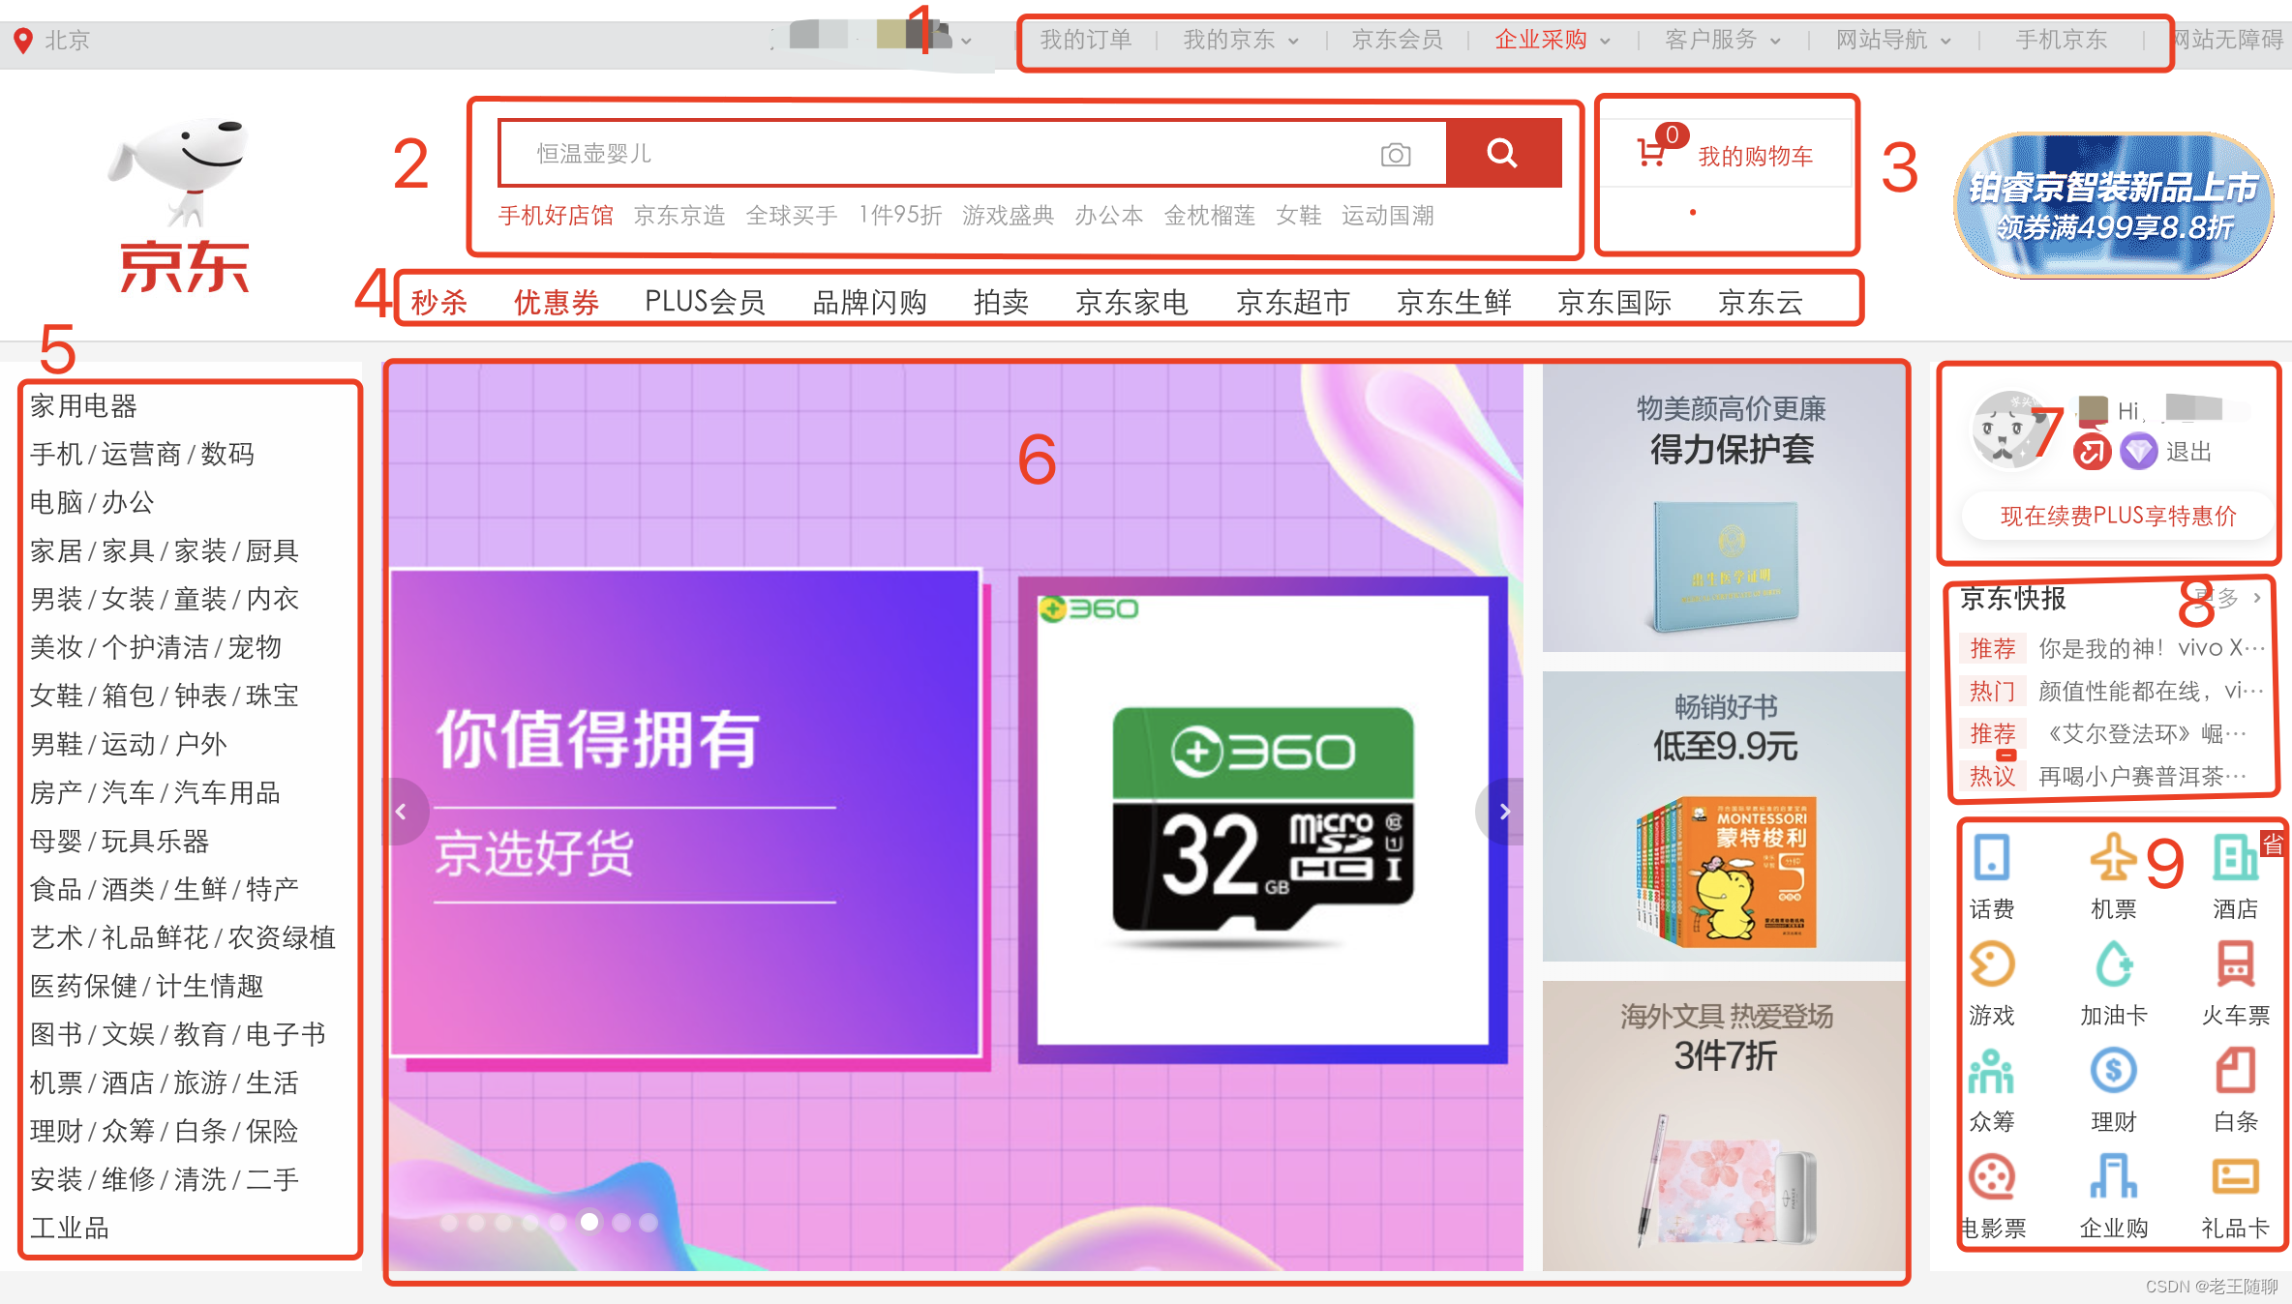Open 得力保护套 promo thumbnail
The image size is (2292, 1304).
pyautogui.click(x=1724, y=508)
